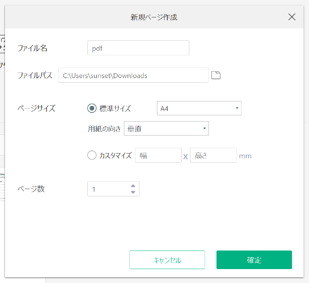This screenshot has width=309, height=283.
Task: Decrease ページ数 using the down arrow
Action: (x=133, y=191)
